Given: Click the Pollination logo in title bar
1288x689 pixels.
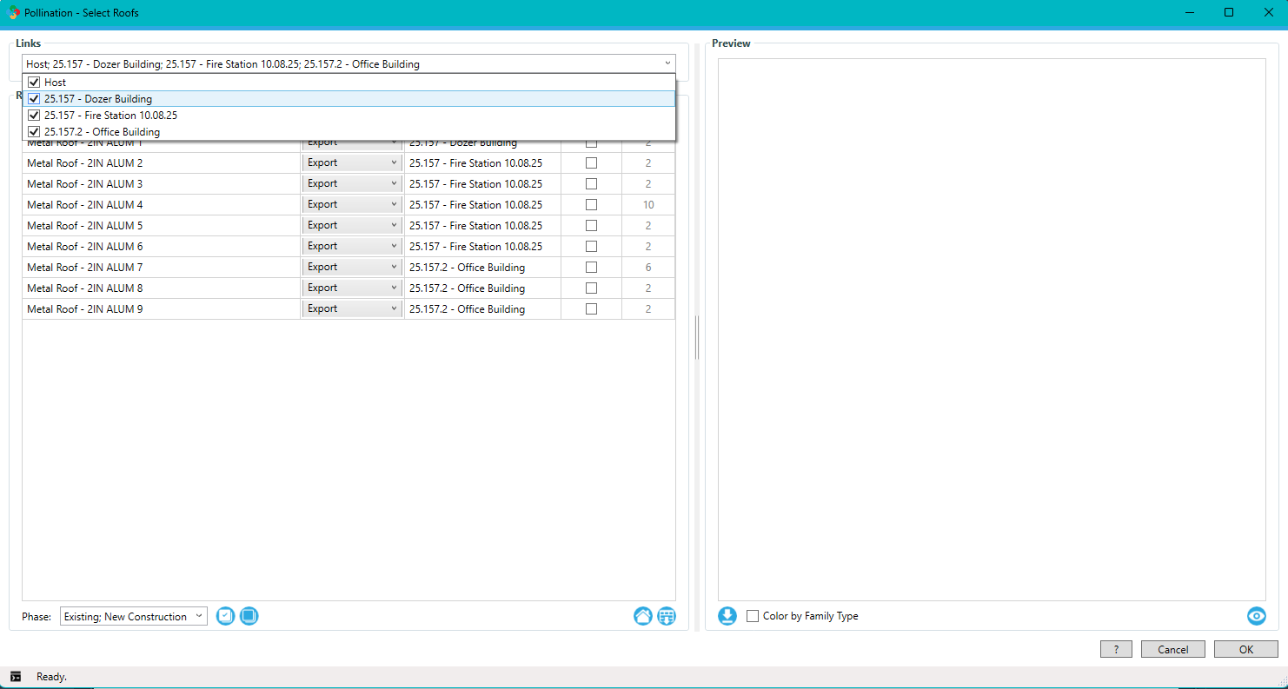Looking at the screenshot, I should (14, 13).
